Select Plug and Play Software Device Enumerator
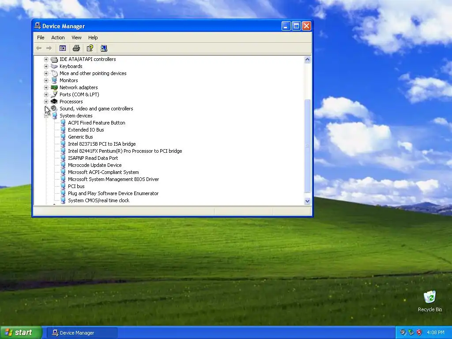 pyautogui.click(x=113, y=193)
